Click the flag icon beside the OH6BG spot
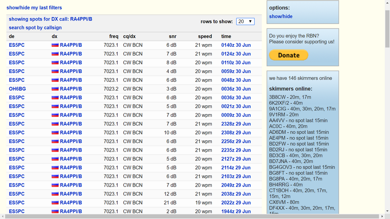This screenshot has height=219, width=390. click(55, 89)
